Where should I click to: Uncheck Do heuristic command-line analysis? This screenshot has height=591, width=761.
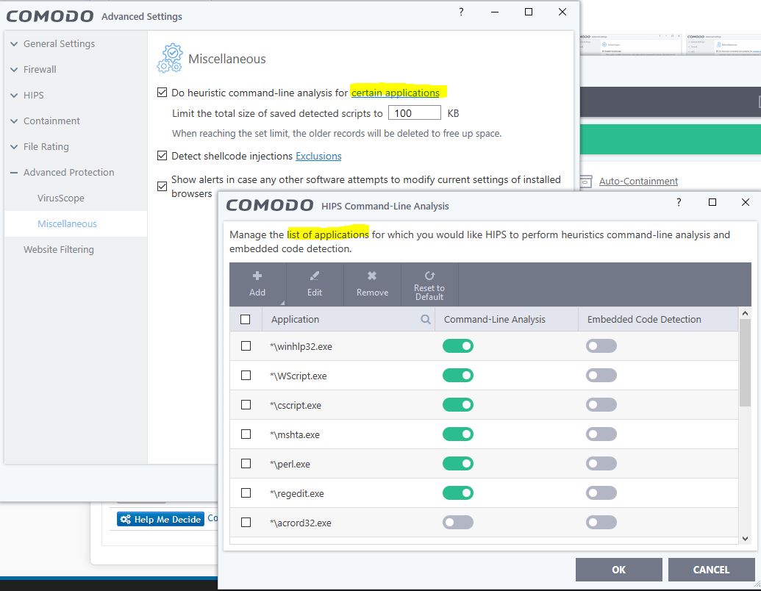pyautogui.click(x=162, y=92)
